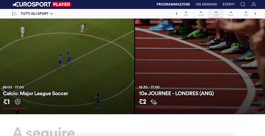Click the Eurosport Player logo
Viewport: 265px width, 136px height.
42,4
